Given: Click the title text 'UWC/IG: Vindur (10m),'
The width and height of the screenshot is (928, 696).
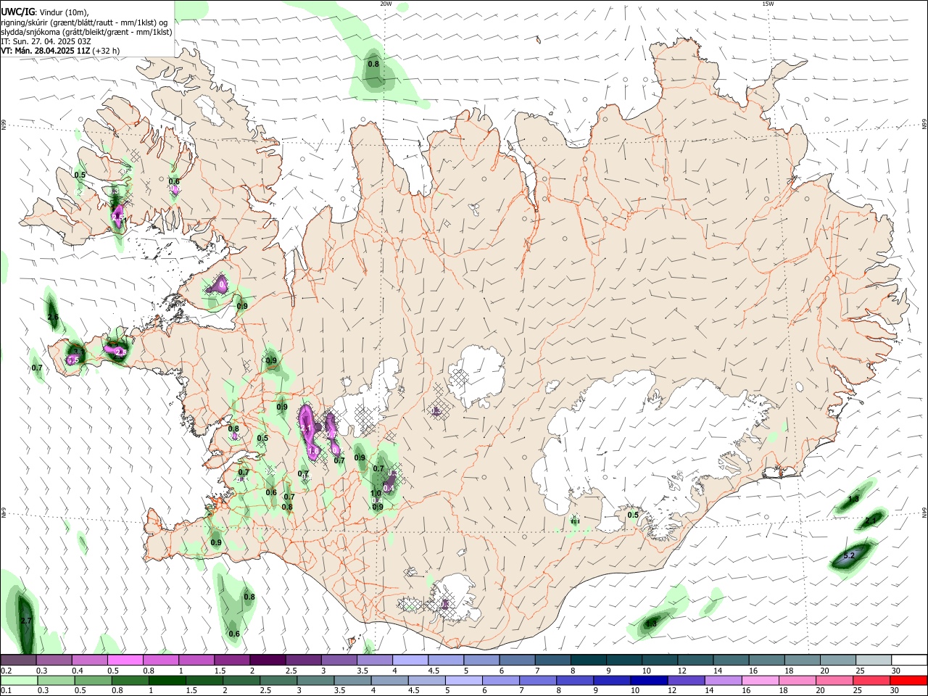Looking at the screenshot, I should tap(45, 12).
